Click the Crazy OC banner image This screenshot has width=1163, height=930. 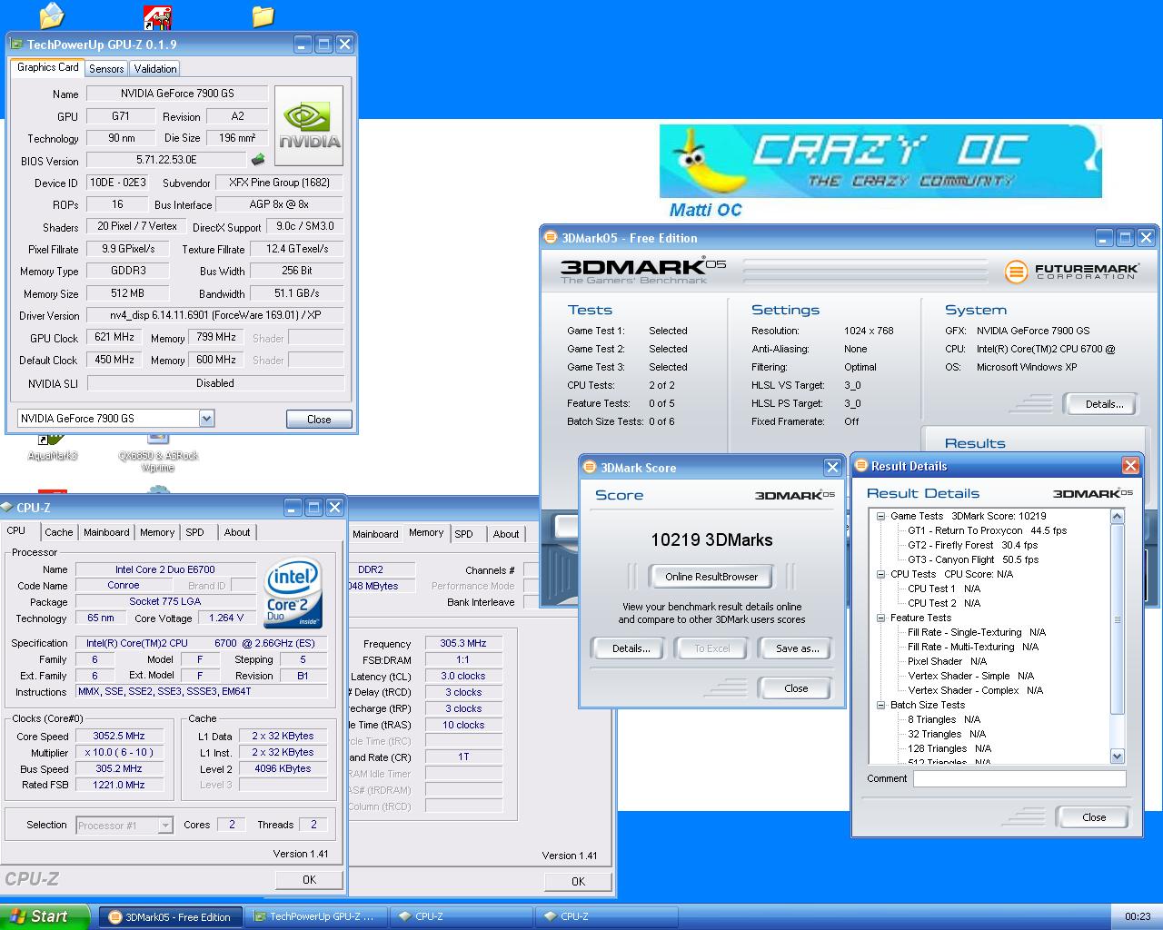point(880,162)
